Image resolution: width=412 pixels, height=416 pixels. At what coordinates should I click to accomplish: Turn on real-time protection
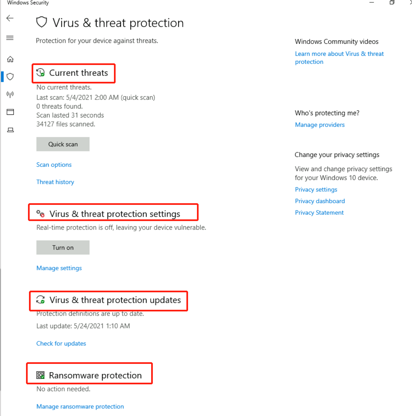coord(63,247)
